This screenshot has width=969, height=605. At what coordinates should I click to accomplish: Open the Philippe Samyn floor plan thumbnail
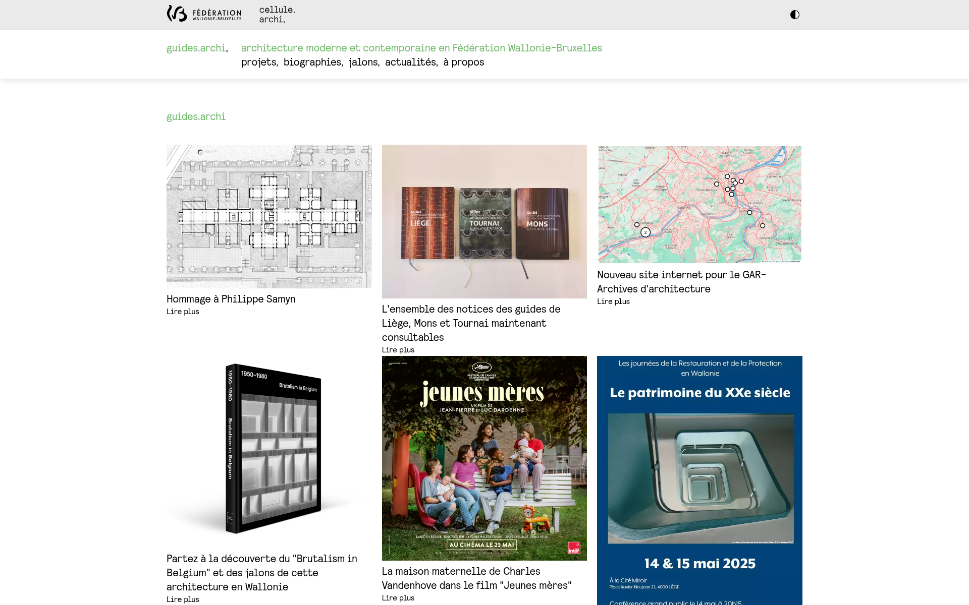(269, 216)
